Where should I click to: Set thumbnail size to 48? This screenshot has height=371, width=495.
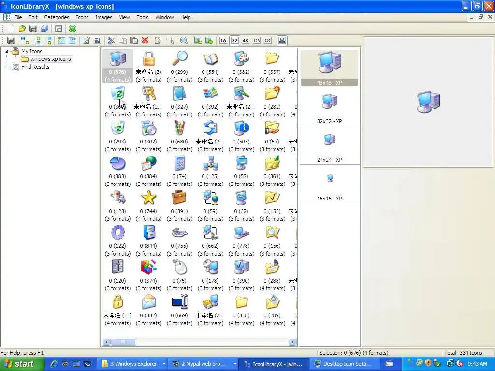tap(245, 41)
